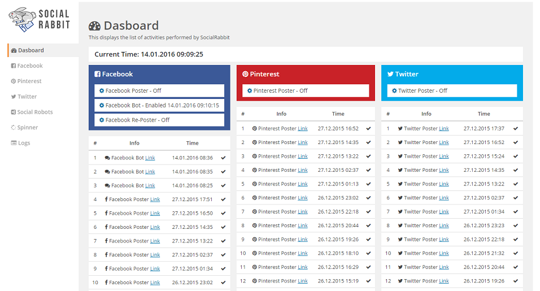This screenshot has height=291, width=540.
Task: Click the chat bubble icon in Facebook row 3
Action: [x=107, y=186]
